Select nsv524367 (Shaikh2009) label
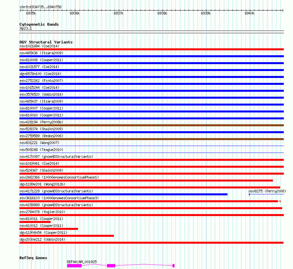The width and height of the screenshot is (293, 269). point(41,170)
